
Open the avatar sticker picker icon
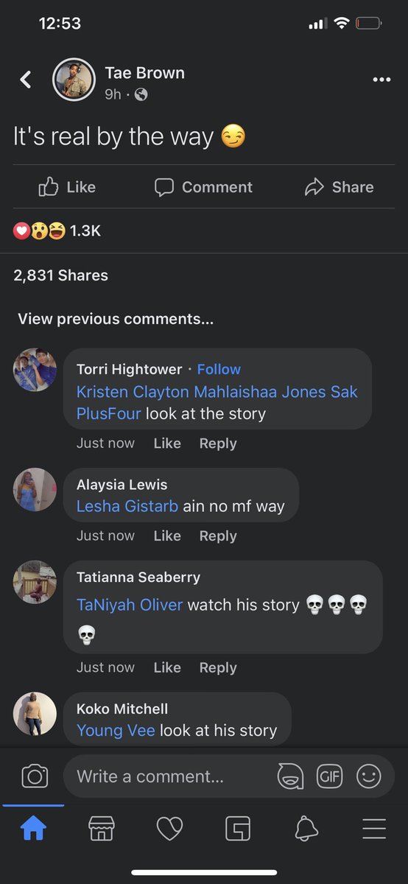290,776
